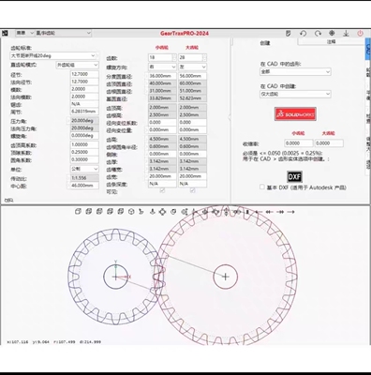Click the pinion tip diameter value 40.000mm
The width and height of the screenshot is (371, 375).
[x=162, y=83]
